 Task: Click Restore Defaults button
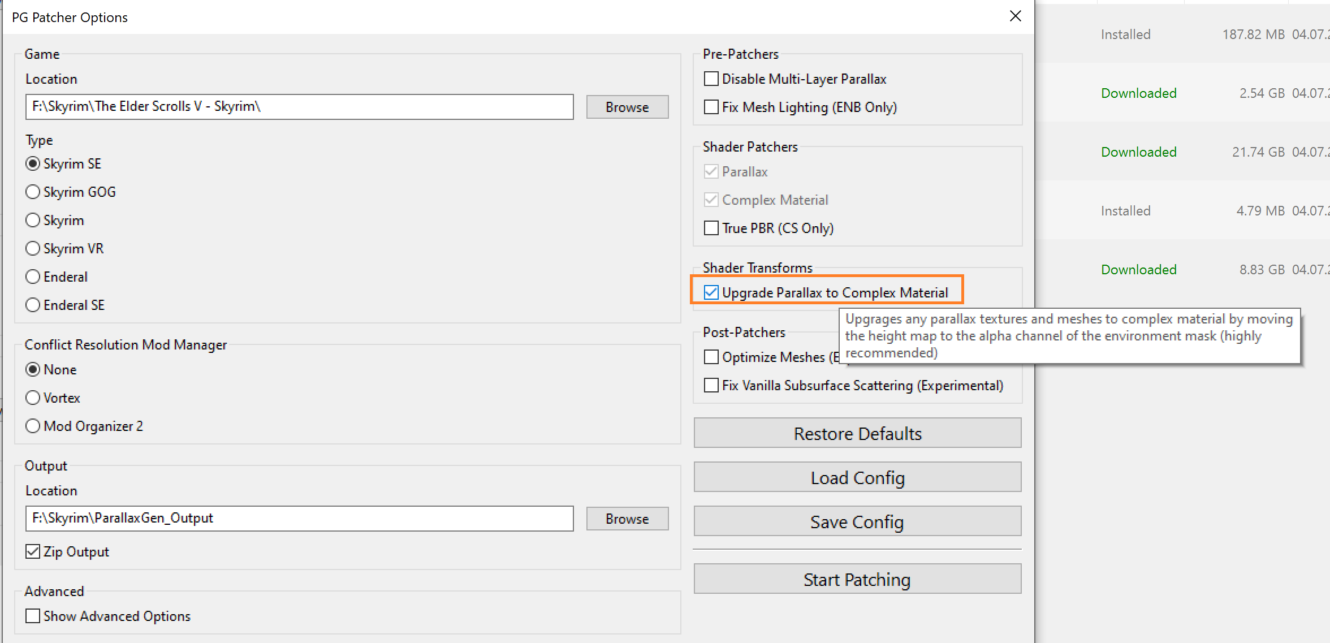(x=857, y=433)
